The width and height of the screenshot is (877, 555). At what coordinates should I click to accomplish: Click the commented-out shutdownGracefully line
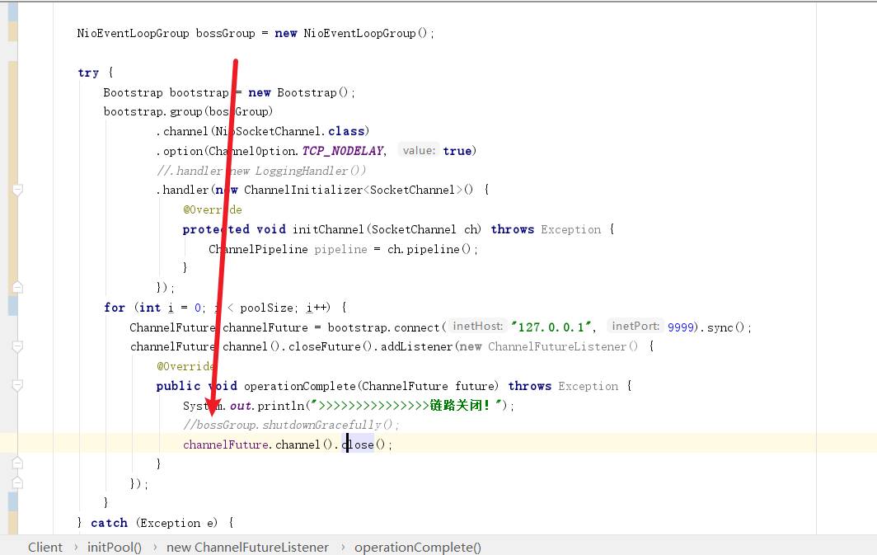coord(291,425)
